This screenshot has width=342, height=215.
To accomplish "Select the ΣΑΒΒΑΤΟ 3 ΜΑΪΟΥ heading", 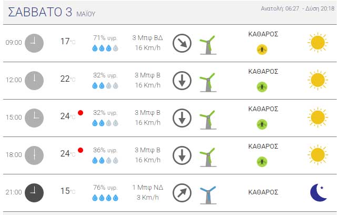I will (x=52, y=12).
